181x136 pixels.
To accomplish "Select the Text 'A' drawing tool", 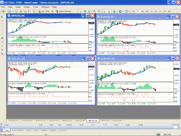I will [x=2, y=46].
